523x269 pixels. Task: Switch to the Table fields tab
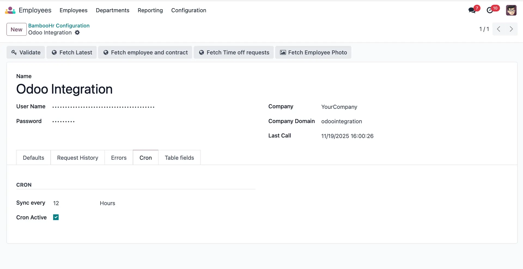(179, 158)
